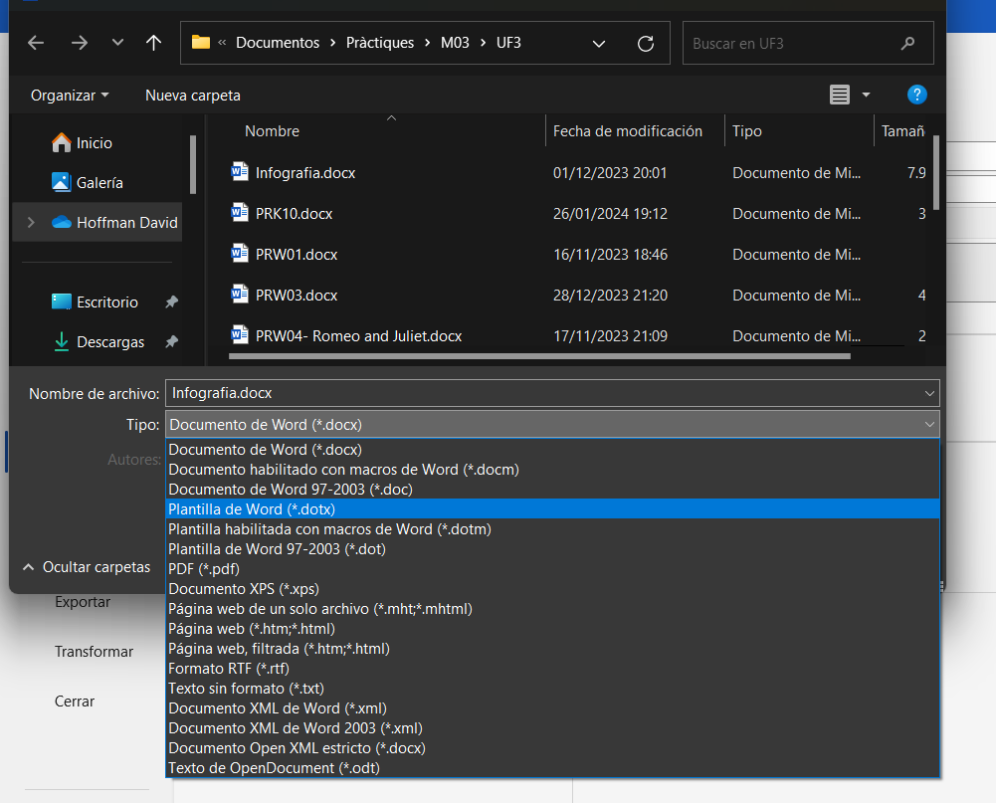
Task: Choose PDF (*.pdf) from type list
Action: (203, 568)
